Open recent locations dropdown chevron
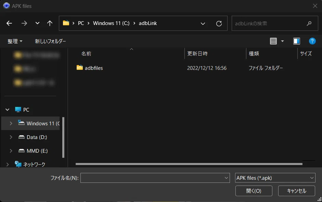This screenshot has height=202, width=322. click(x=37, y=23)
